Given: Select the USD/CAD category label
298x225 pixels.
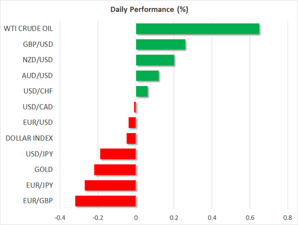Looking at the screenshot, I should click(x=38, y=107).
